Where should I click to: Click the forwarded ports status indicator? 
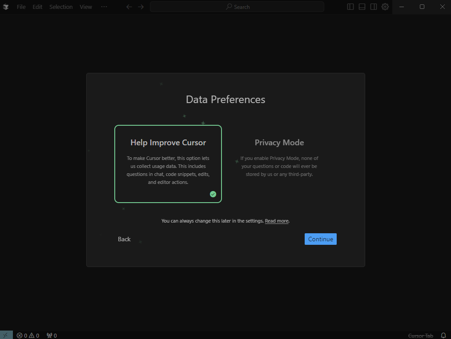pos(52,335)
